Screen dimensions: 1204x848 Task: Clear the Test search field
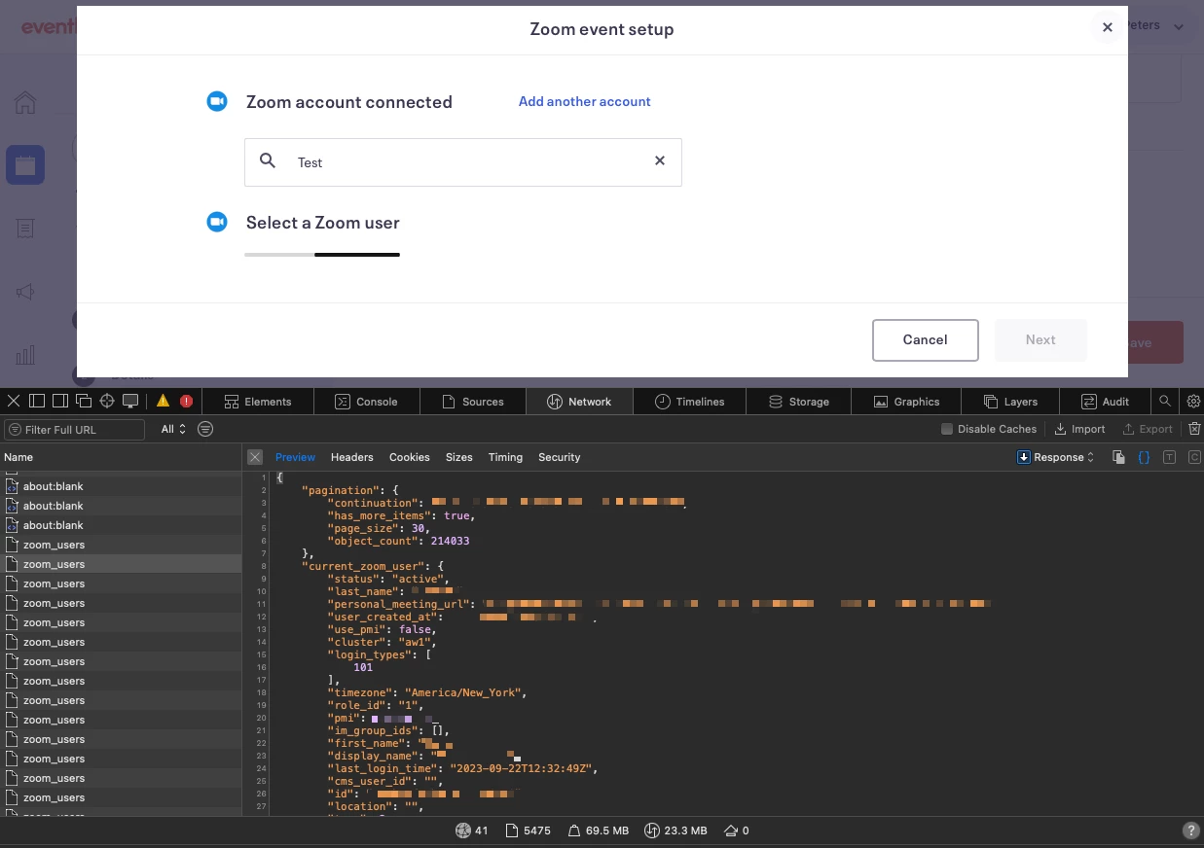[x=660, y=160]
